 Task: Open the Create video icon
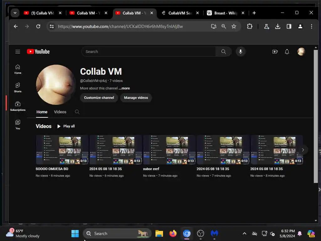[x=275, y=52]
